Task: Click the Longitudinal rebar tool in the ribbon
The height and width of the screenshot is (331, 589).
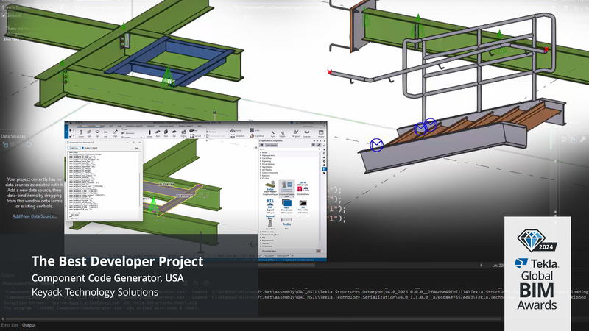Action: pos(237,136)
